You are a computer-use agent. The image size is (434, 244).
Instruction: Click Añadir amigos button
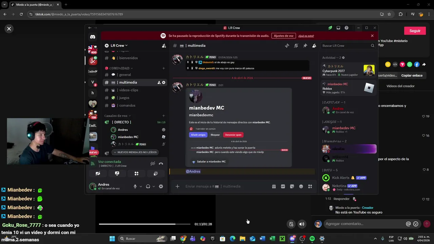pos(199,135)
